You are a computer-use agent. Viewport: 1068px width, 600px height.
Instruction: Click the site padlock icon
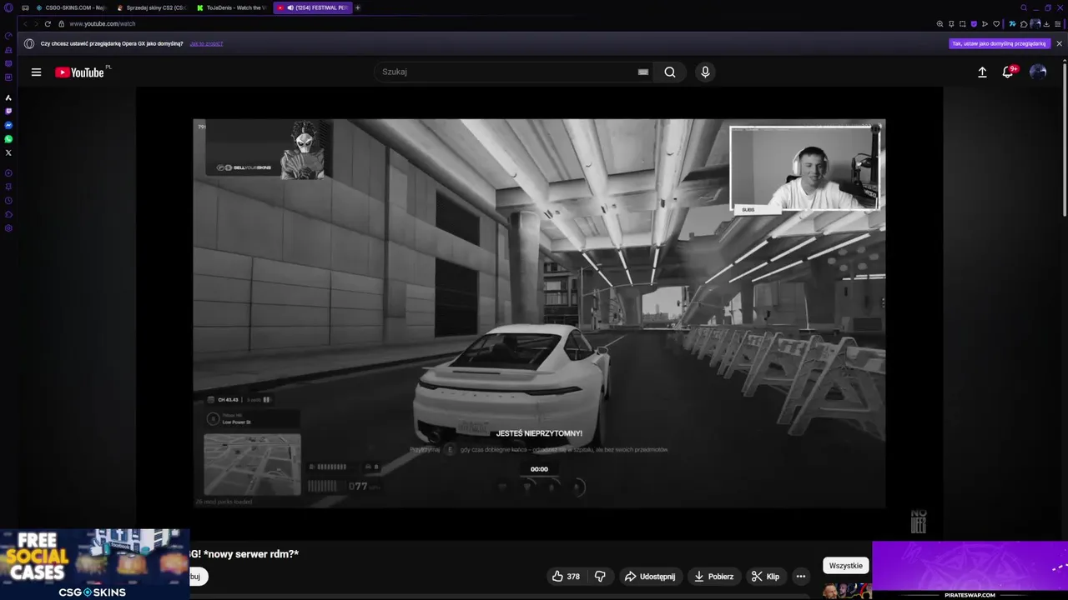click(x=61, y=24)
